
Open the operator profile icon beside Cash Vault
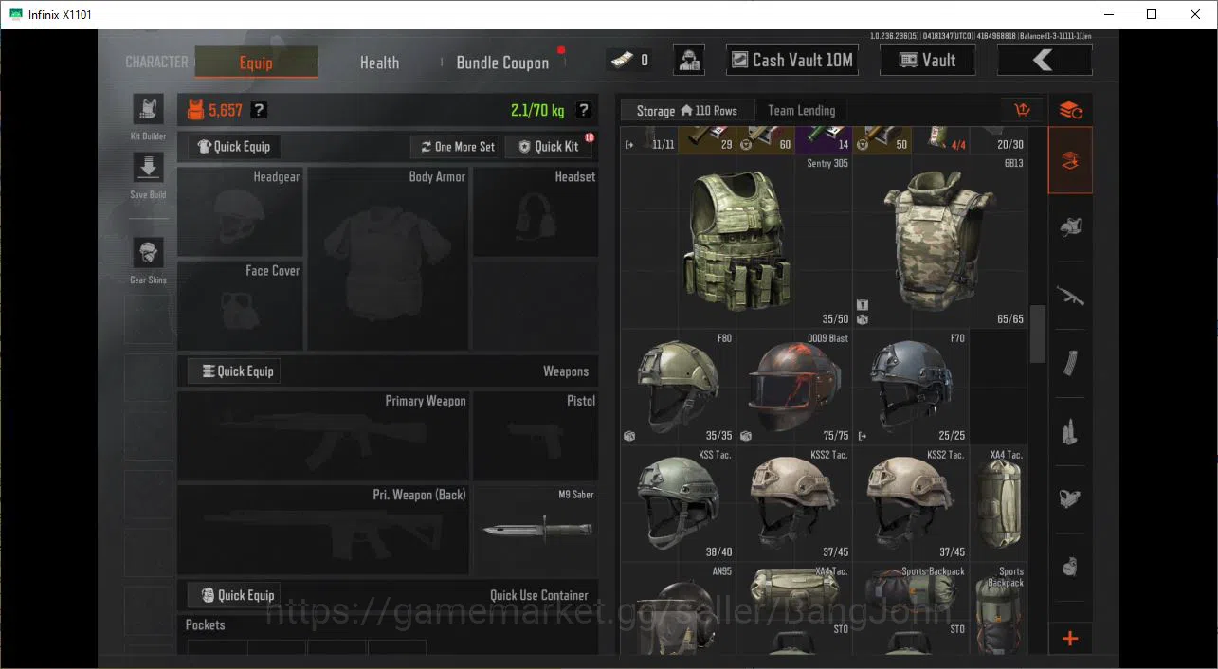pos(689,60)
